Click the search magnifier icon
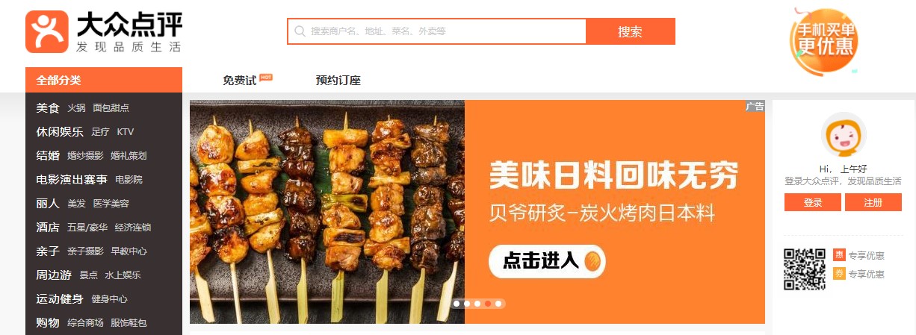The height and width of the screenshot is (335, 916). click(300, 31)
